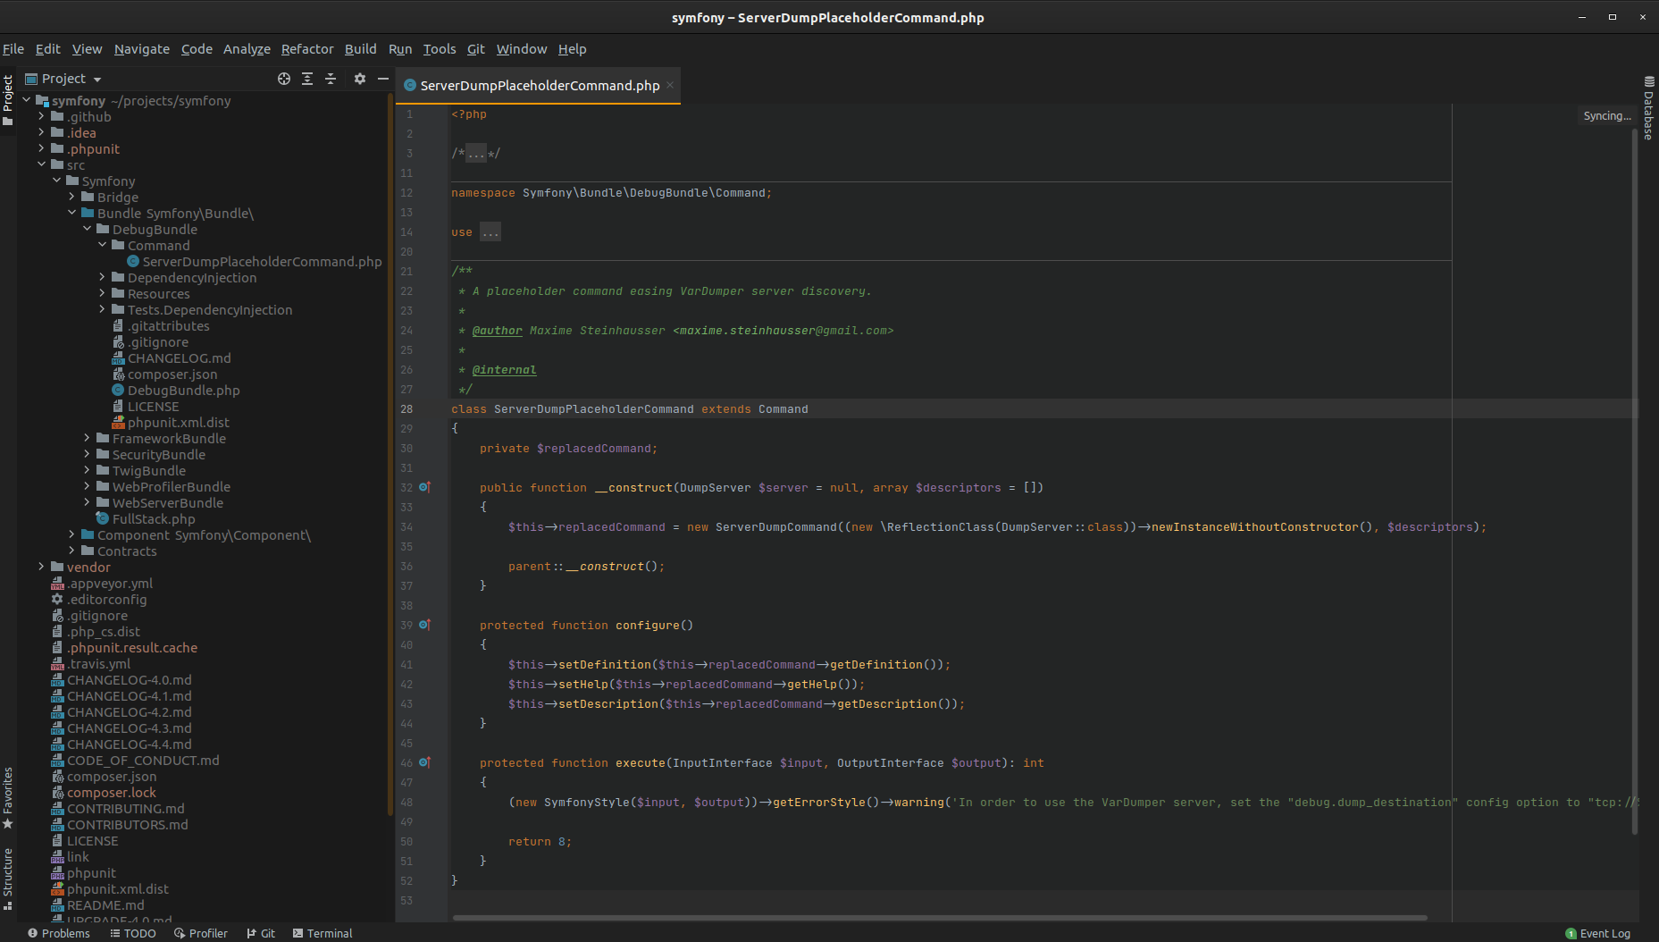Viewport: 1659px width, 942px height.
Task: Expand the .github folder
Action: 41,116
